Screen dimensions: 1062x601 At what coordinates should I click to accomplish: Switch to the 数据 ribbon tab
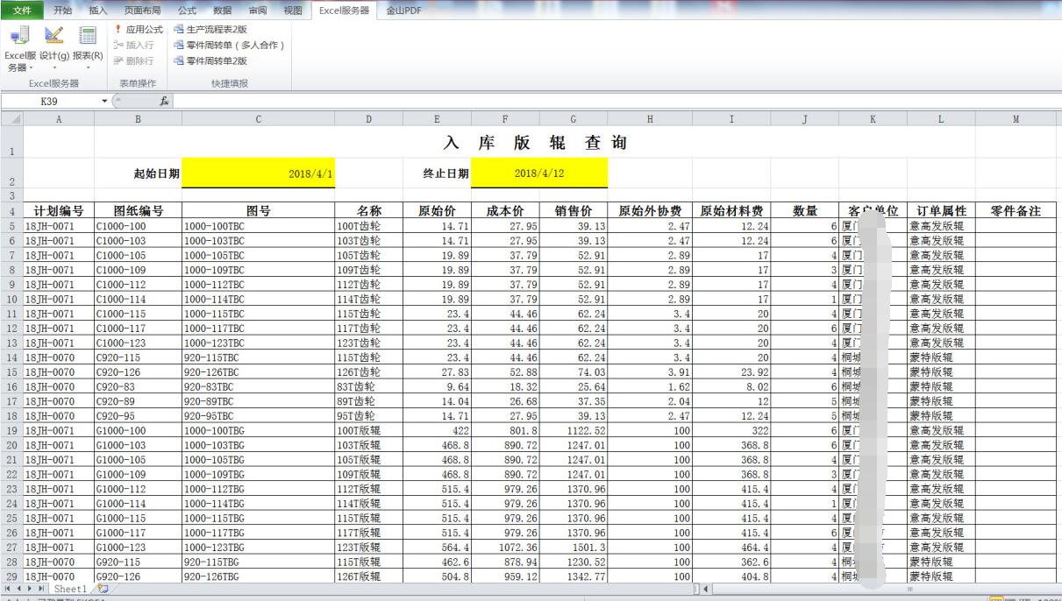[x=222, y=11]
